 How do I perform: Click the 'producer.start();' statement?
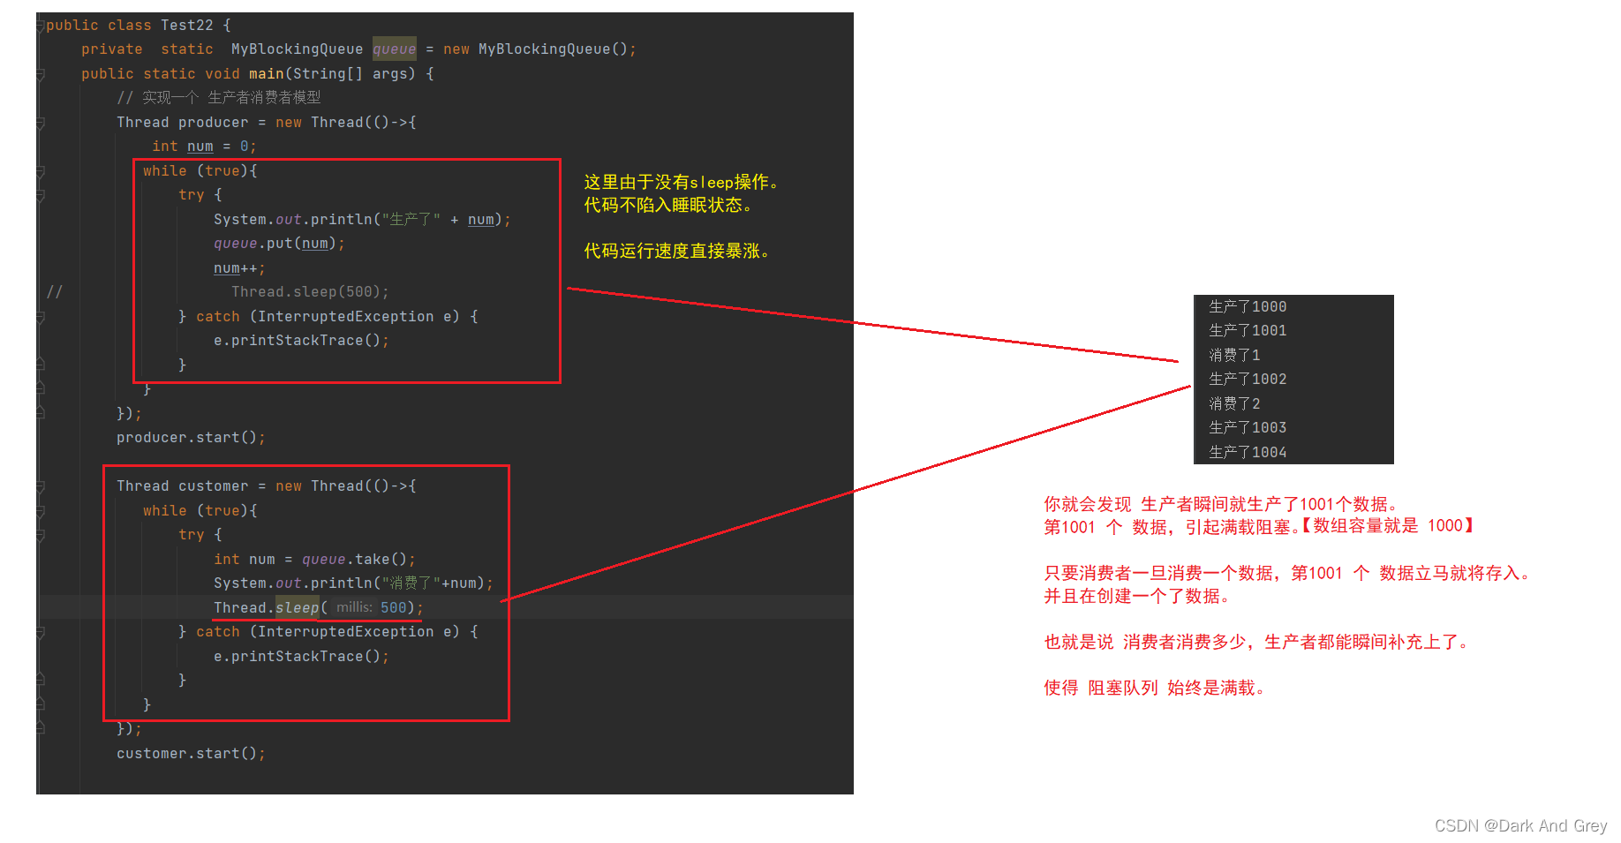click(191, 438)
